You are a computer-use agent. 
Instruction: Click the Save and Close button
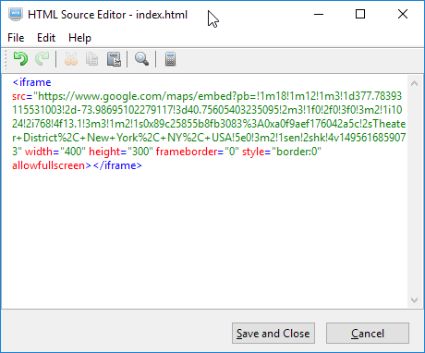(x=273, y=333)
